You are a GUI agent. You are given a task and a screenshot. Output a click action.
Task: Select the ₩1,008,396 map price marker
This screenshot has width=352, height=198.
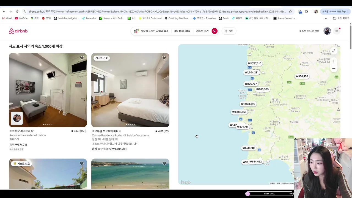pos(248,104)
